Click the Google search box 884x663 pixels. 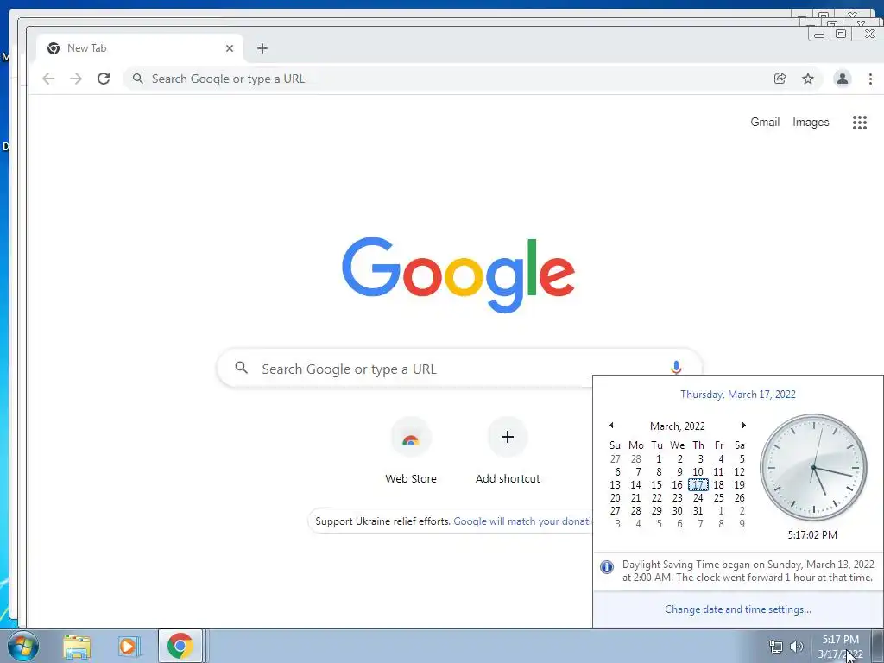click(x=459, y=369)
